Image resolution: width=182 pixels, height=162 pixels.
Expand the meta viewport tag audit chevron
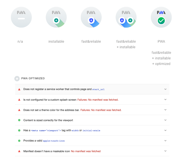coord(166,130)
